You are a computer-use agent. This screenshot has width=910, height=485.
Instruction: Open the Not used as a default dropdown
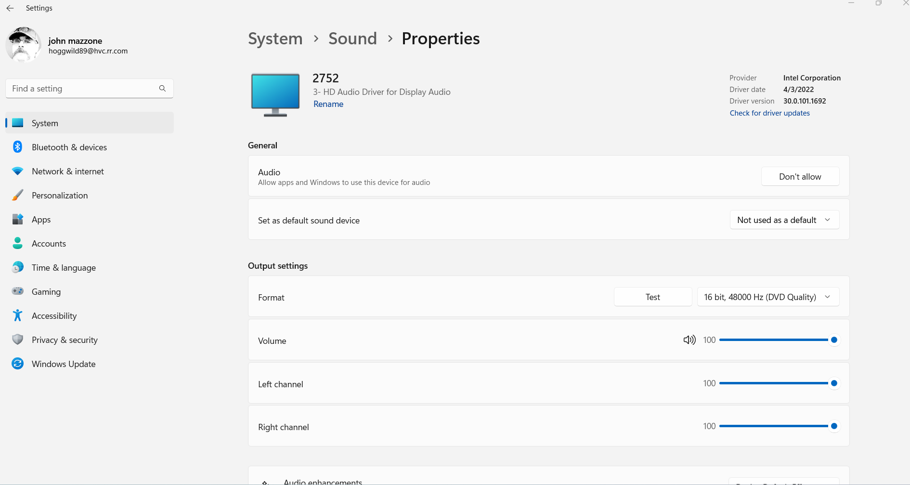coord(784,220)
